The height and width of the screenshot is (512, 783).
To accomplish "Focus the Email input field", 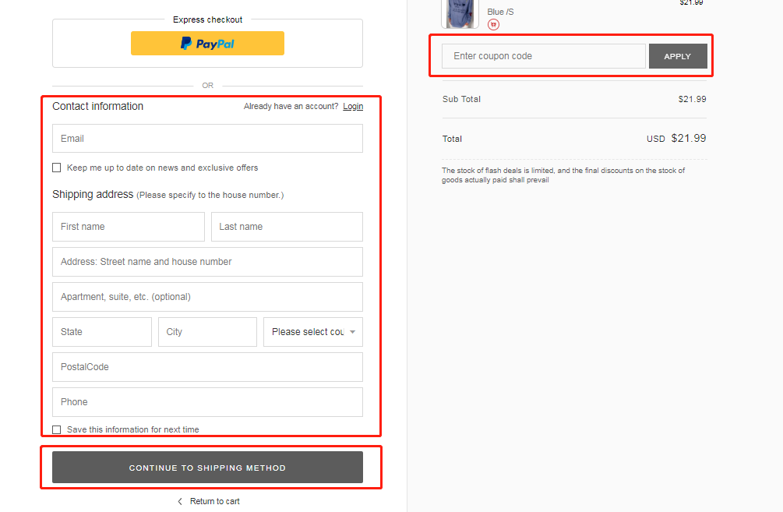I will click(207, 139).
